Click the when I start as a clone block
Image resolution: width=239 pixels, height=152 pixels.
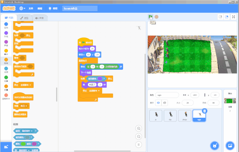click(x=23, y=96)
